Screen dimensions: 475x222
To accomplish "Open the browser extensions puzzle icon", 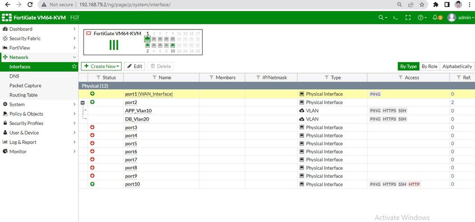I will [x=436, y=5].
